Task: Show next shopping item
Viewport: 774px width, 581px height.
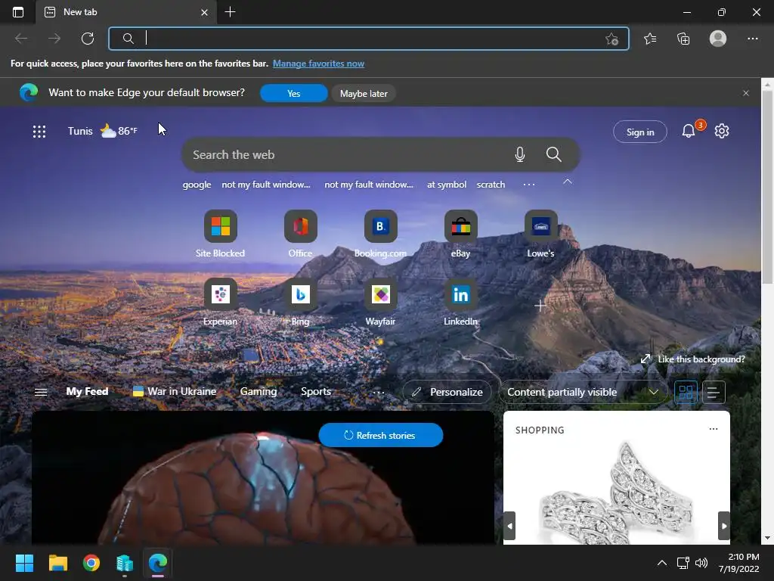Action: pos(723,526)
